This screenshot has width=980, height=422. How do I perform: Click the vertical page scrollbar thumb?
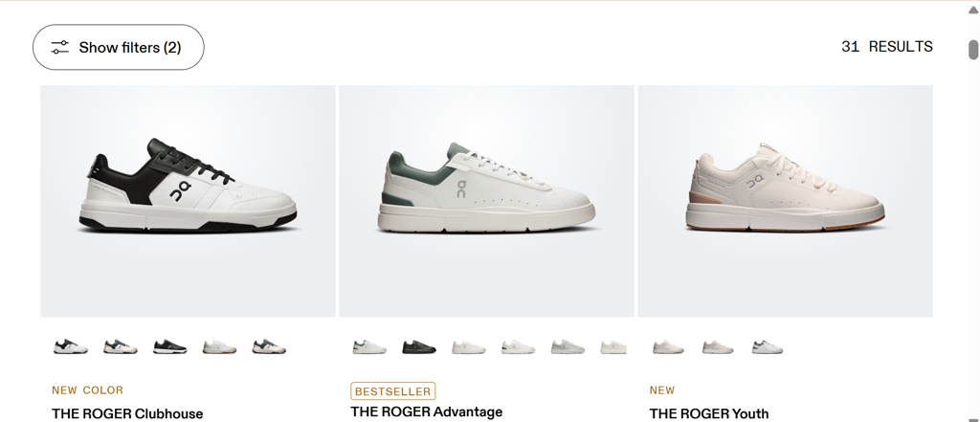click(x=973, y=50)
